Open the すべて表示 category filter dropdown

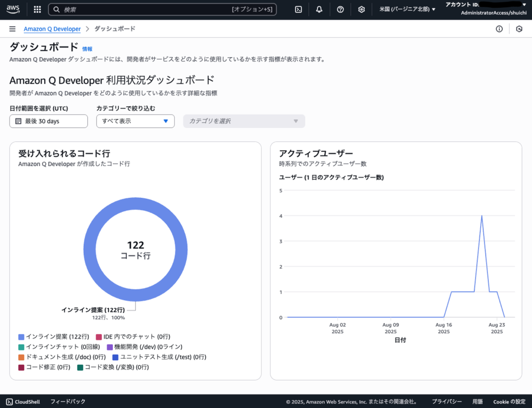(135, 121)
